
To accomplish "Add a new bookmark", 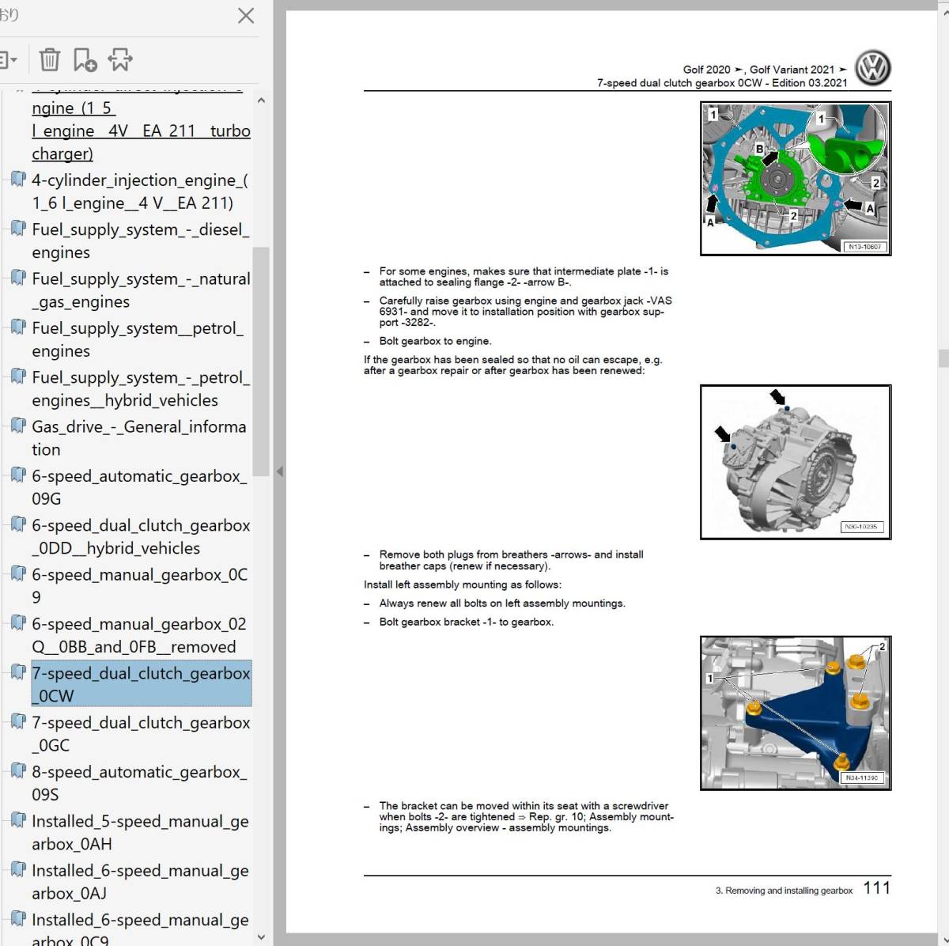I will 85,59.
